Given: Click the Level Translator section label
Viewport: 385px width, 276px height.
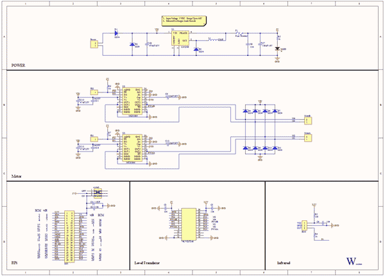Looking at the screenshot, I should coord(147,263).
